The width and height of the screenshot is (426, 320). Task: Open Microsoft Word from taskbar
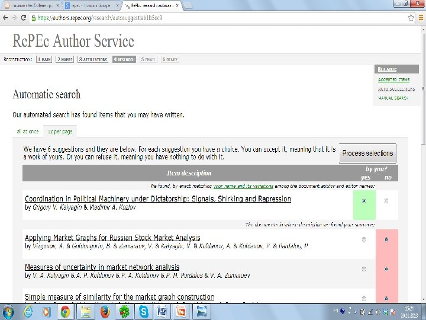click(x=163, y=312)
